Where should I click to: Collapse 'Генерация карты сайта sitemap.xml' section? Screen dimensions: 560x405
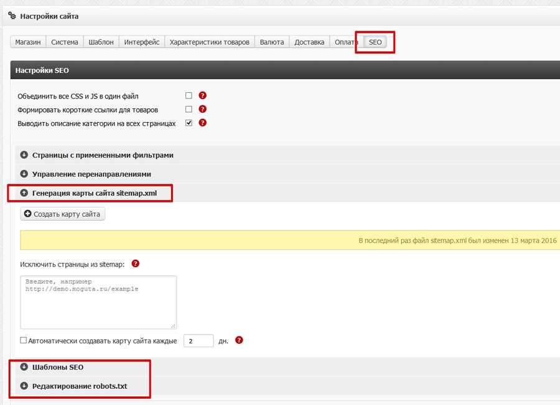[x=94, y=193]
